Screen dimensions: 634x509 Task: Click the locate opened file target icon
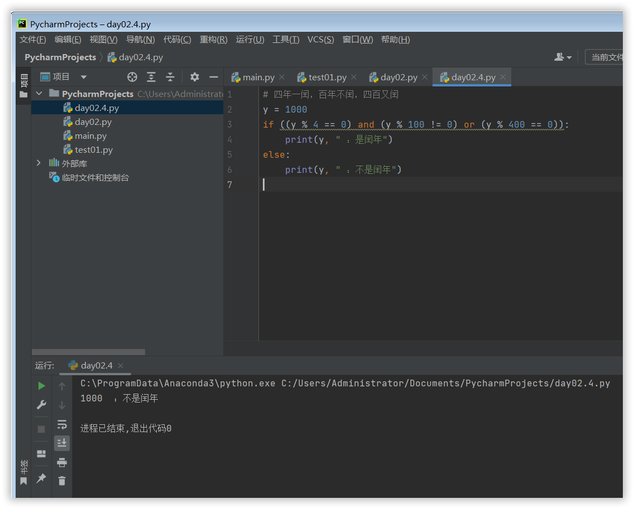pyautogui.click(x=132, y=77)
